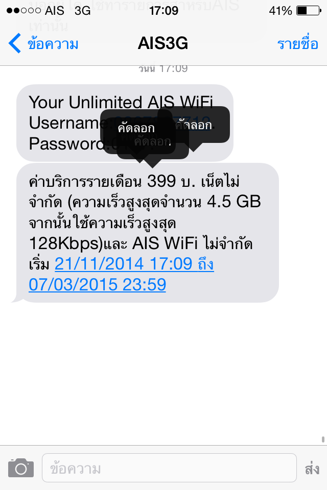Tap the ส่ง send button

[x=312, y=469]
